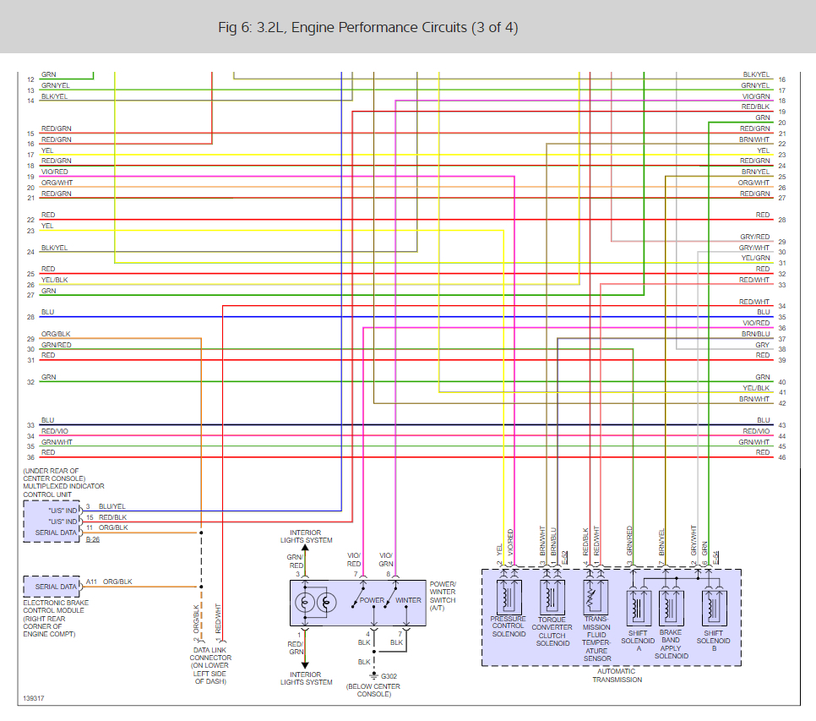Click the PRESSURE CONTROL SOLENOID label

pos(509,626)
